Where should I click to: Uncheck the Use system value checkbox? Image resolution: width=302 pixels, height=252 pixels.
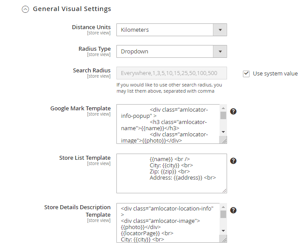pyautogui.click(x=246, y=74)
